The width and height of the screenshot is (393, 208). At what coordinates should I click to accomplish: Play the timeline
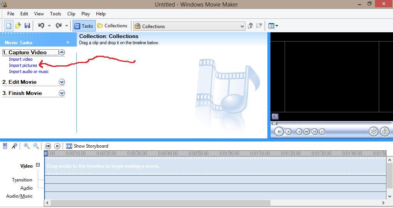(x=57, y=146)
